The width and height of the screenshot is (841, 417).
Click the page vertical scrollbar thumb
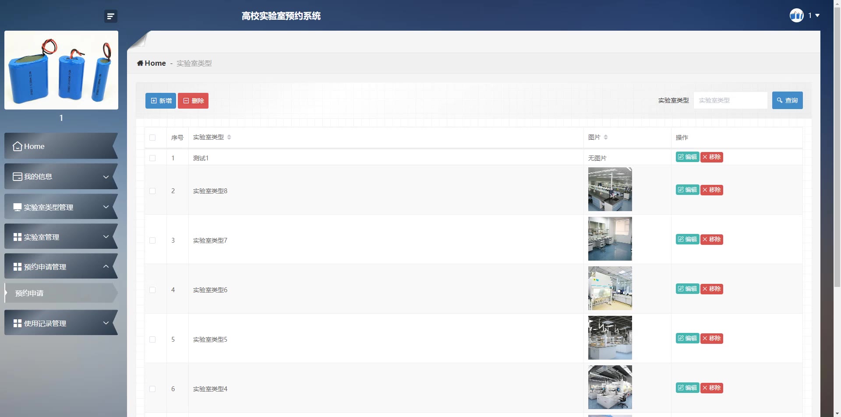(837, 147)
